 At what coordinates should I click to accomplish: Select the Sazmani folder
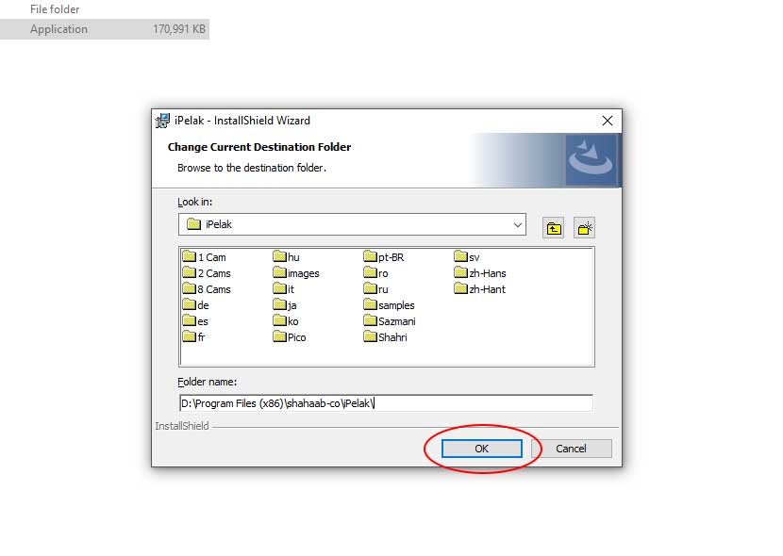(390, 321)
